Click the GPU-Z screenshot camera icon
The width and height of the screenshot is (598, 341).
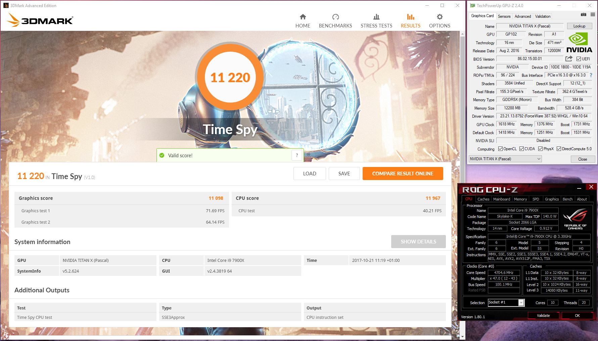pos(584,15)
